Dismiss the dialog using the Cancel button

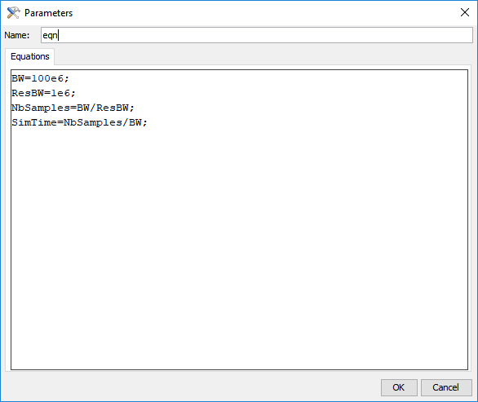[446, 387]
